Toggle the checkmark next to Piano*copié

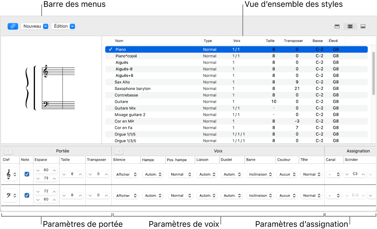pos(110,56)
